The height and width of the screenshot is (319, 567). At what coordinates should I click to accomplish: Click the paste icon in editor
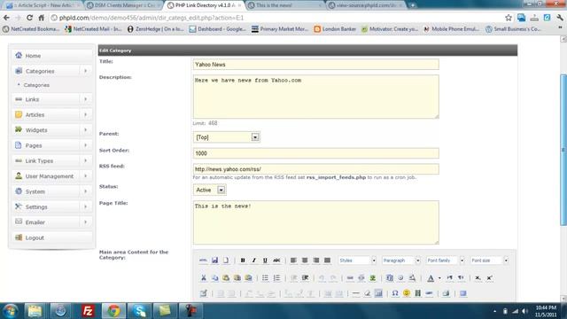226,277
